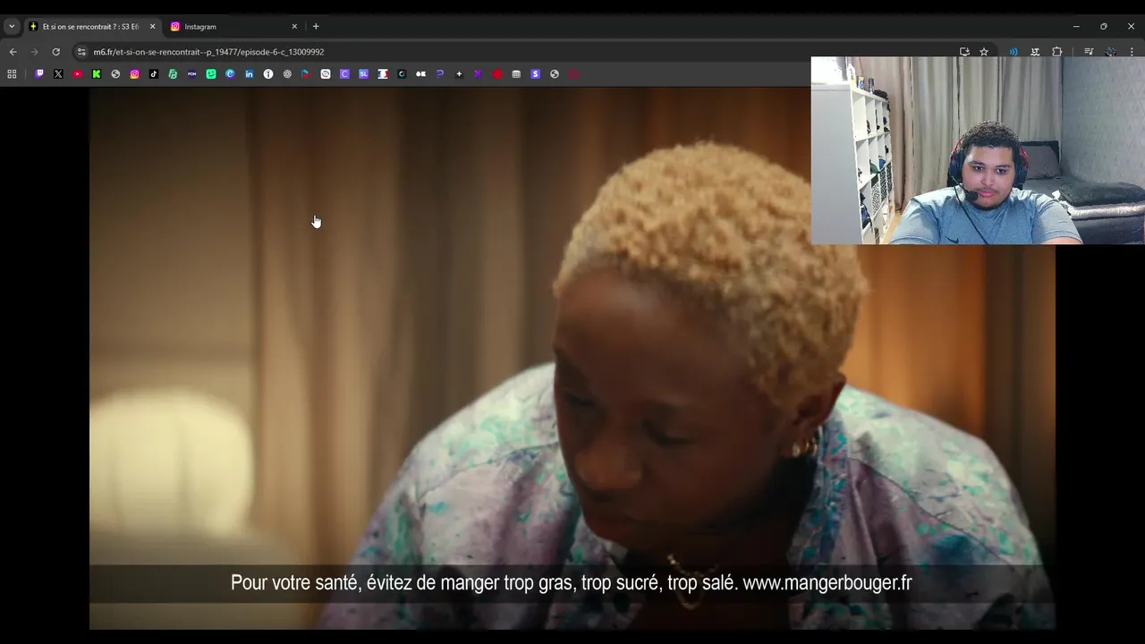The image size is (1145, 644).
Task: Open the apps grid shortcut
Action: tap(12, 74)
